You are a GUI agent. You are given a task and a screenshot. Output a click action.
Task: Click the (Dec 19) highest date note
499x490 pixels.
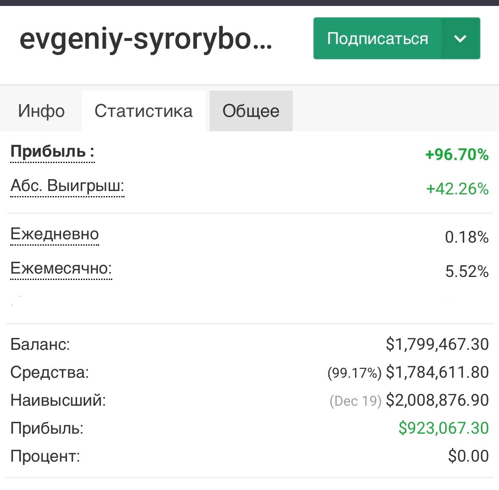(355, 401)
